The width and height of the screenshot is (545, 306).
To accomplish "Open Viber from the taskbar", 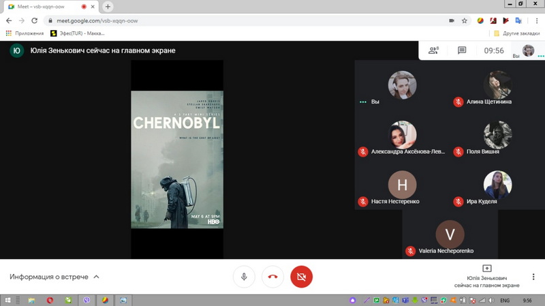I will click(87, 300).
